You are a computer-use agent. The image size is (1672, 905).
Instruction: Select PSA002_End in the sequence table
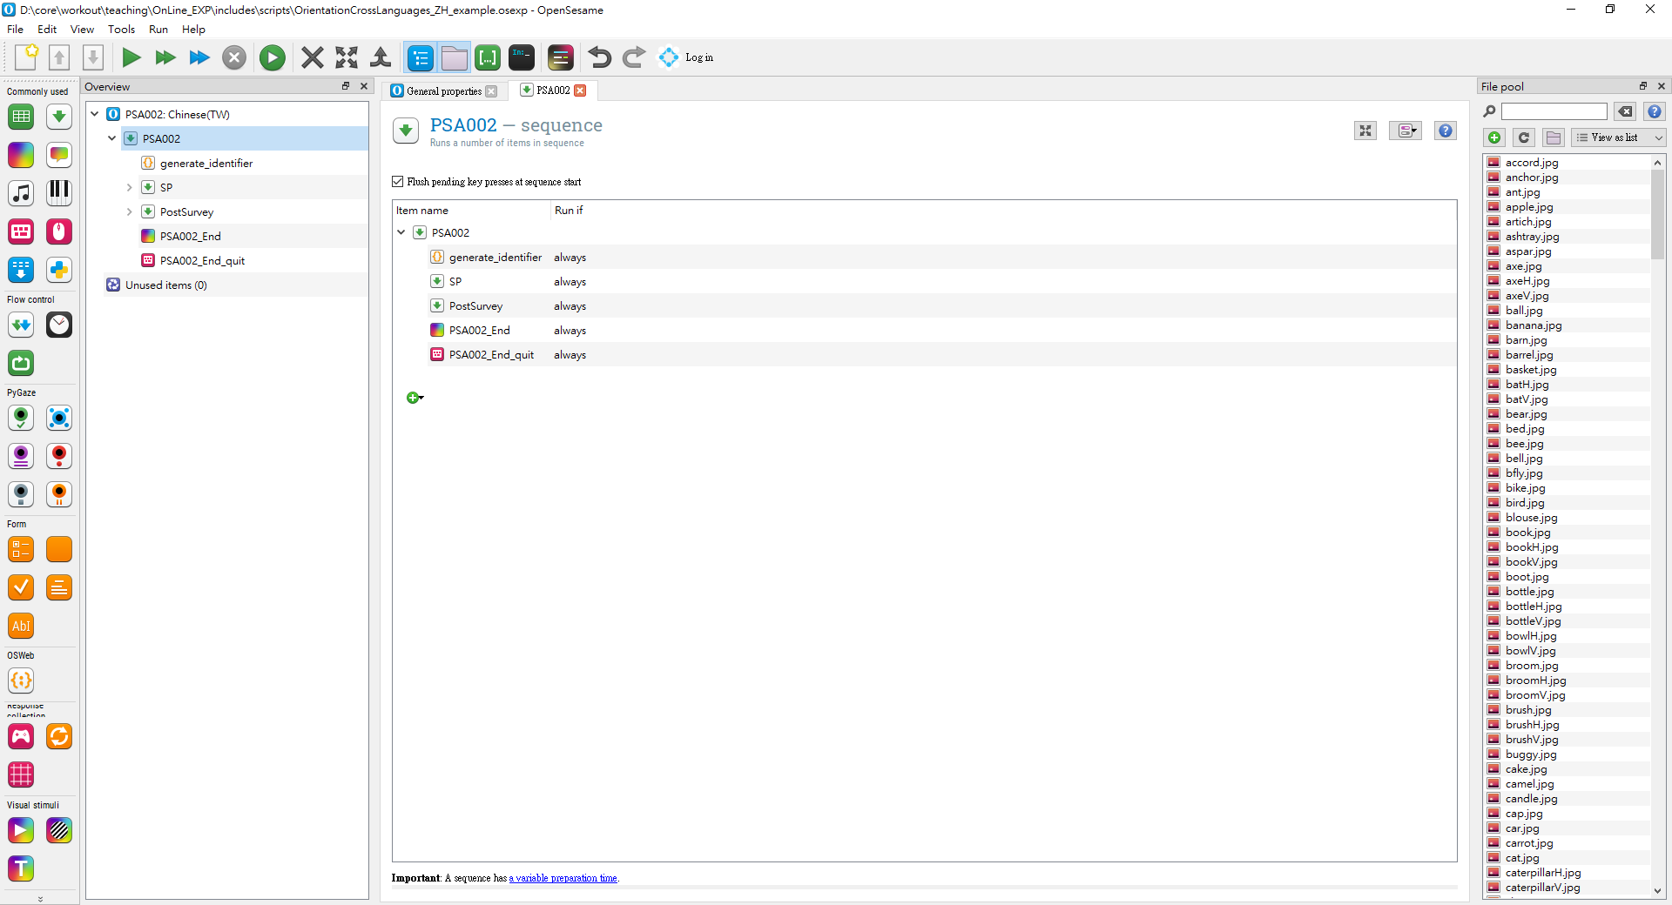(x=479, y=331)
